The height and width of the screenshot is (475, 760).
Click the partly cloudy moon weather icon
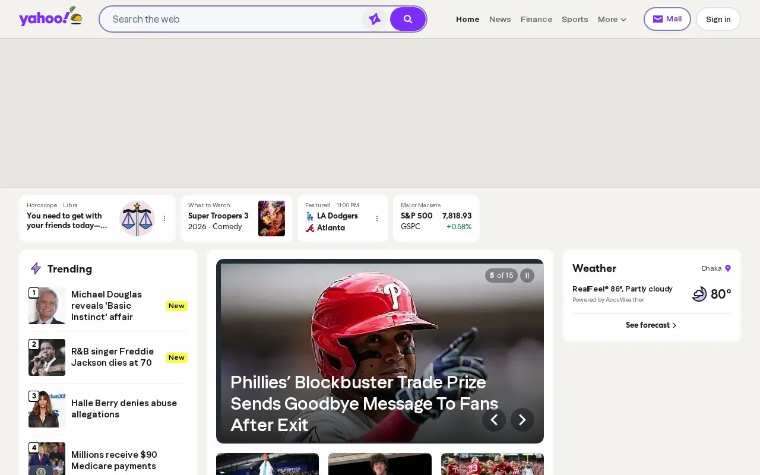pos(699,294)
